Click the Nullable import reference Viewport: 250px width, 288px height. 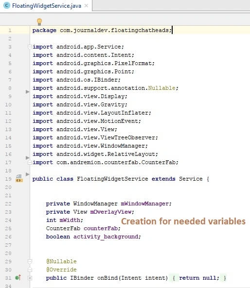pyautogui.click(x=161, y=88)
